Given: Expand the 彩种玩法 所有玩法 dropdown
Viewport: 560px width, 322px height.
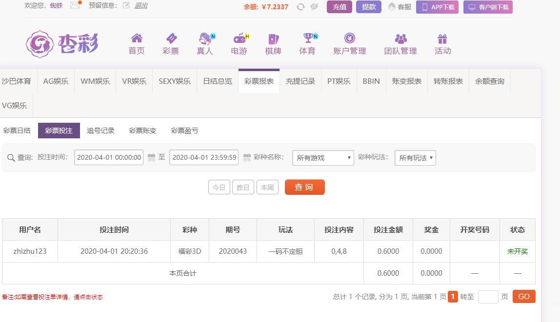Looking at the screenshot, I should (x=415, y=158).
